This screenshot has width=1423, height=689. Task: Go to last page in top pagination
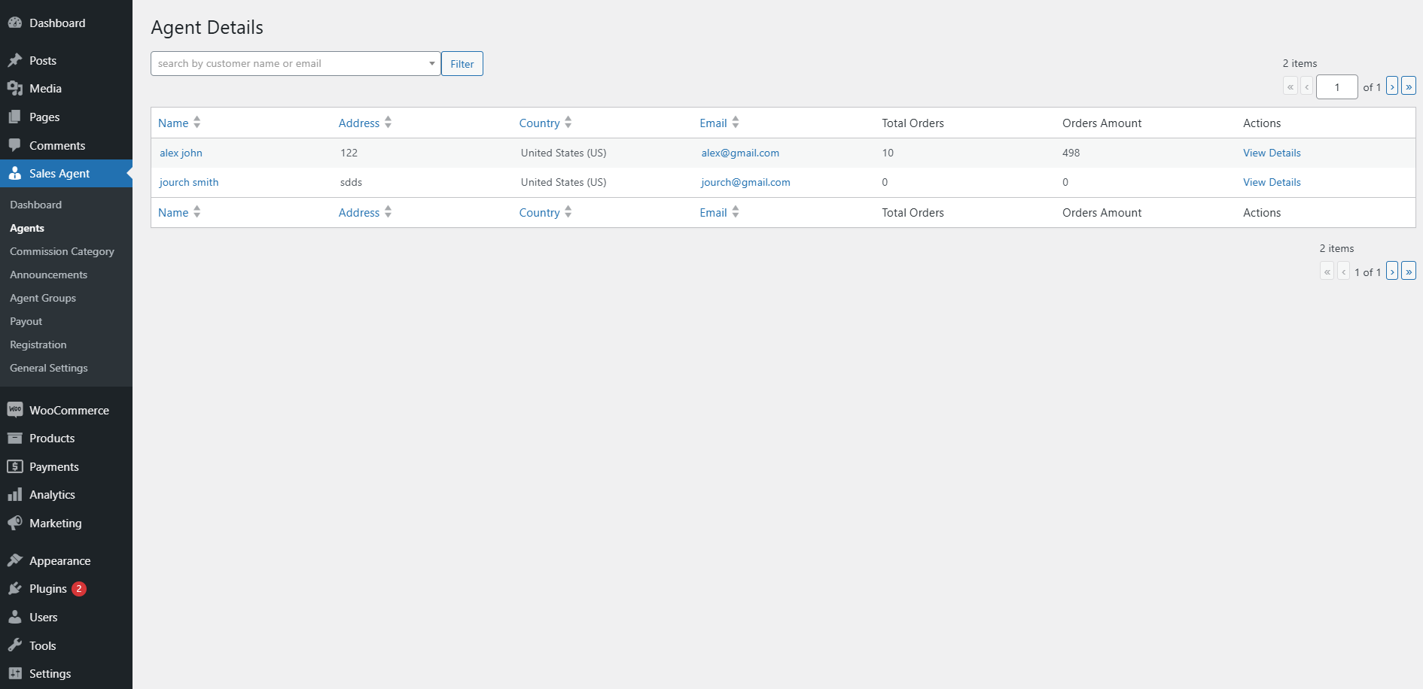(1409, 87)
